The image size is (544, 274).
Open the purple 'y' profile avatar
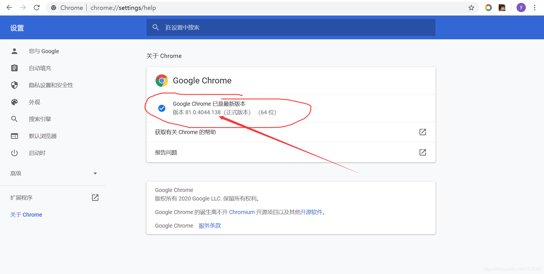521,8
